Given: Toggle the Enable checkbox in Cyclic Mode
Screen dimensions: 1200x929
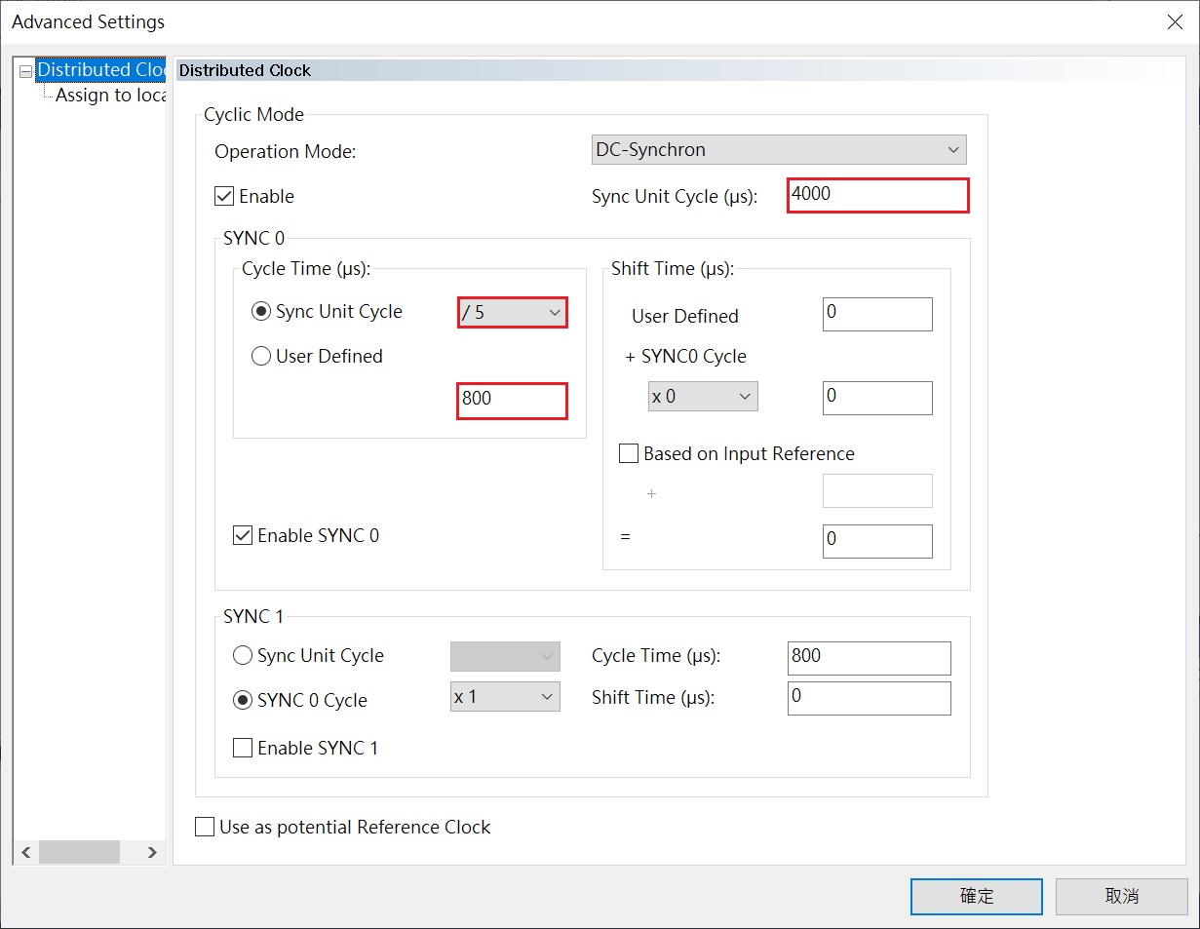Looking at the screenshot, I should coord(224,197).
